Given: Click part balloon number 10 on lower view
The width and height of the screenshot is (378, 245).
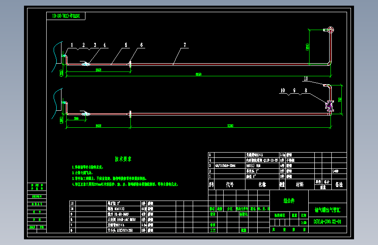Looking at the screenshot, I should [283, 90].
